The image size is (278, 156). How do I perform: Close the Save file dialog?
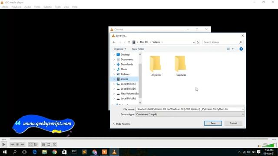243,36
